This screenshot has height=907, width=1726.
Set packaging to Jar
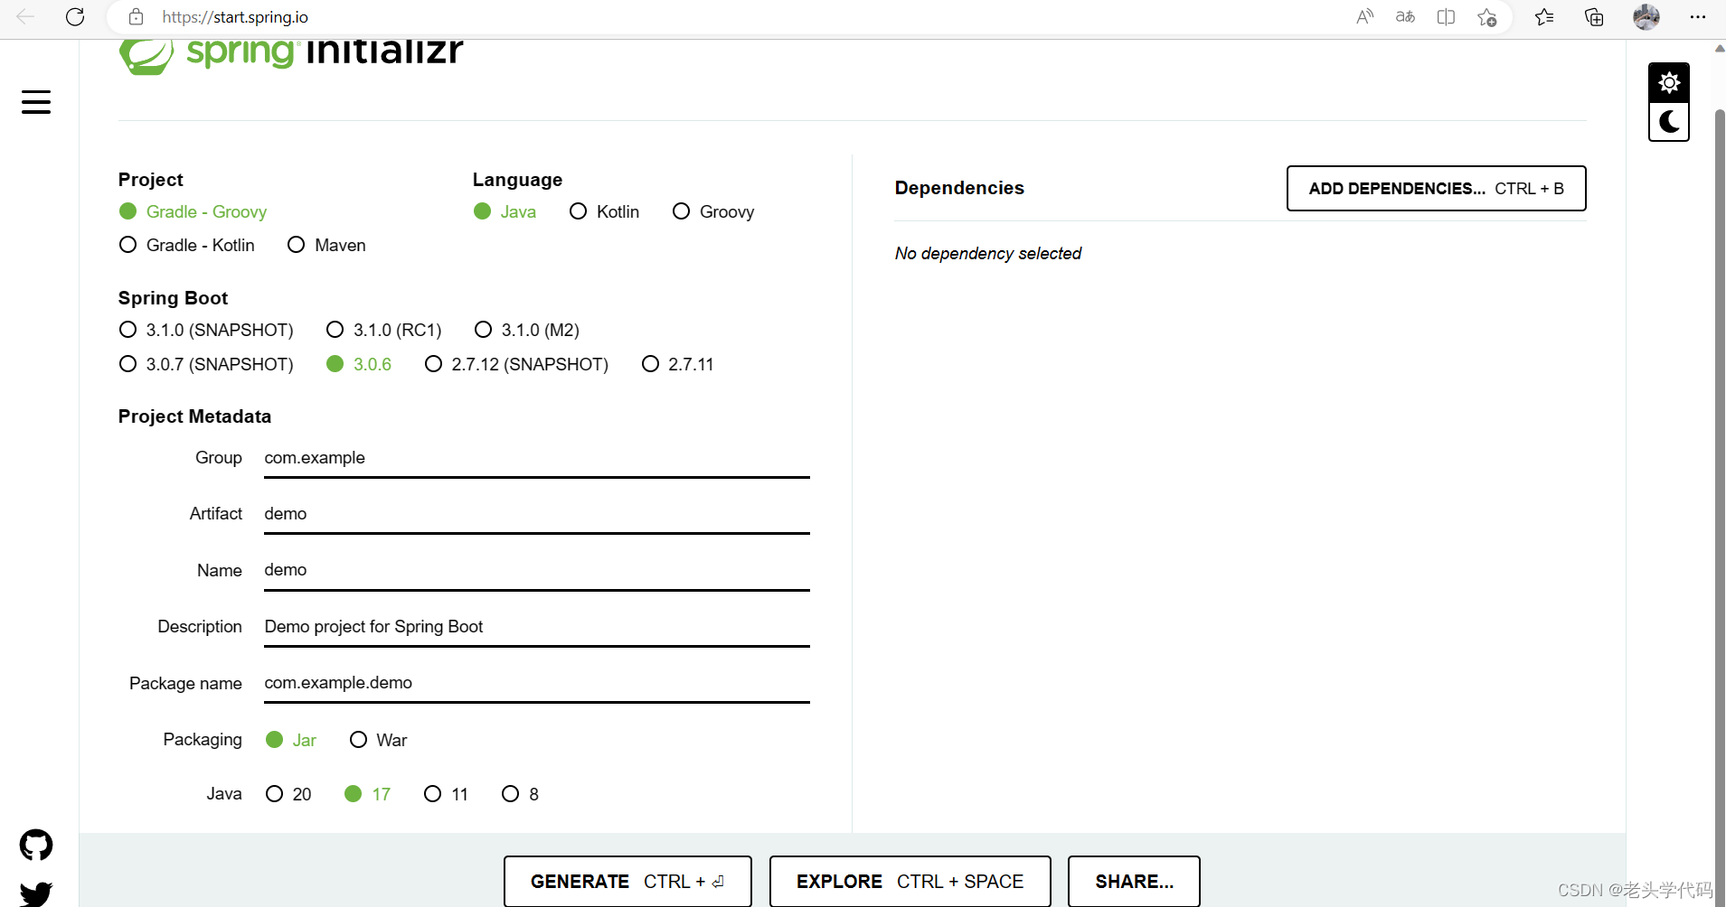[291, 740]
